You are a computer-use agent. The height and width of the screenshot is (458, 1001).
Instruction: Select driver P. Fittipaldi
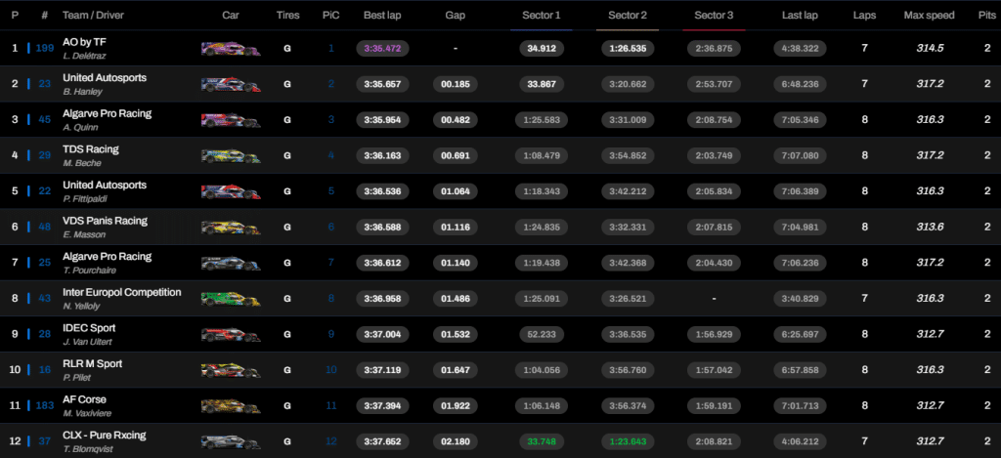tap(85, 198)
